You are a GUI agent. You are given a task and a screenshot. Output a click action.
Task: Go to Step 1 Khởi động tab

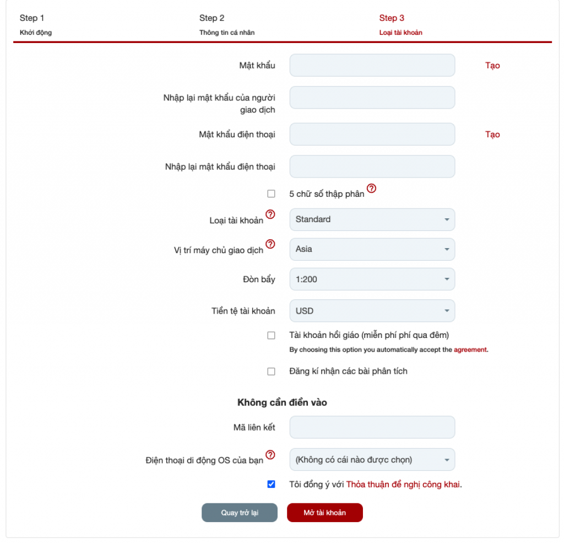pyautogui.click(x=36, y=25)
